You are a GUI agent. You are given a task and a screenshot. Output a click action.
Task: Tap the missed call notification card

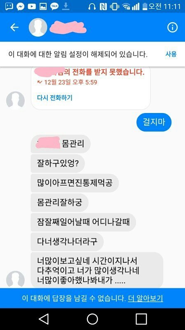coord(90,88)
